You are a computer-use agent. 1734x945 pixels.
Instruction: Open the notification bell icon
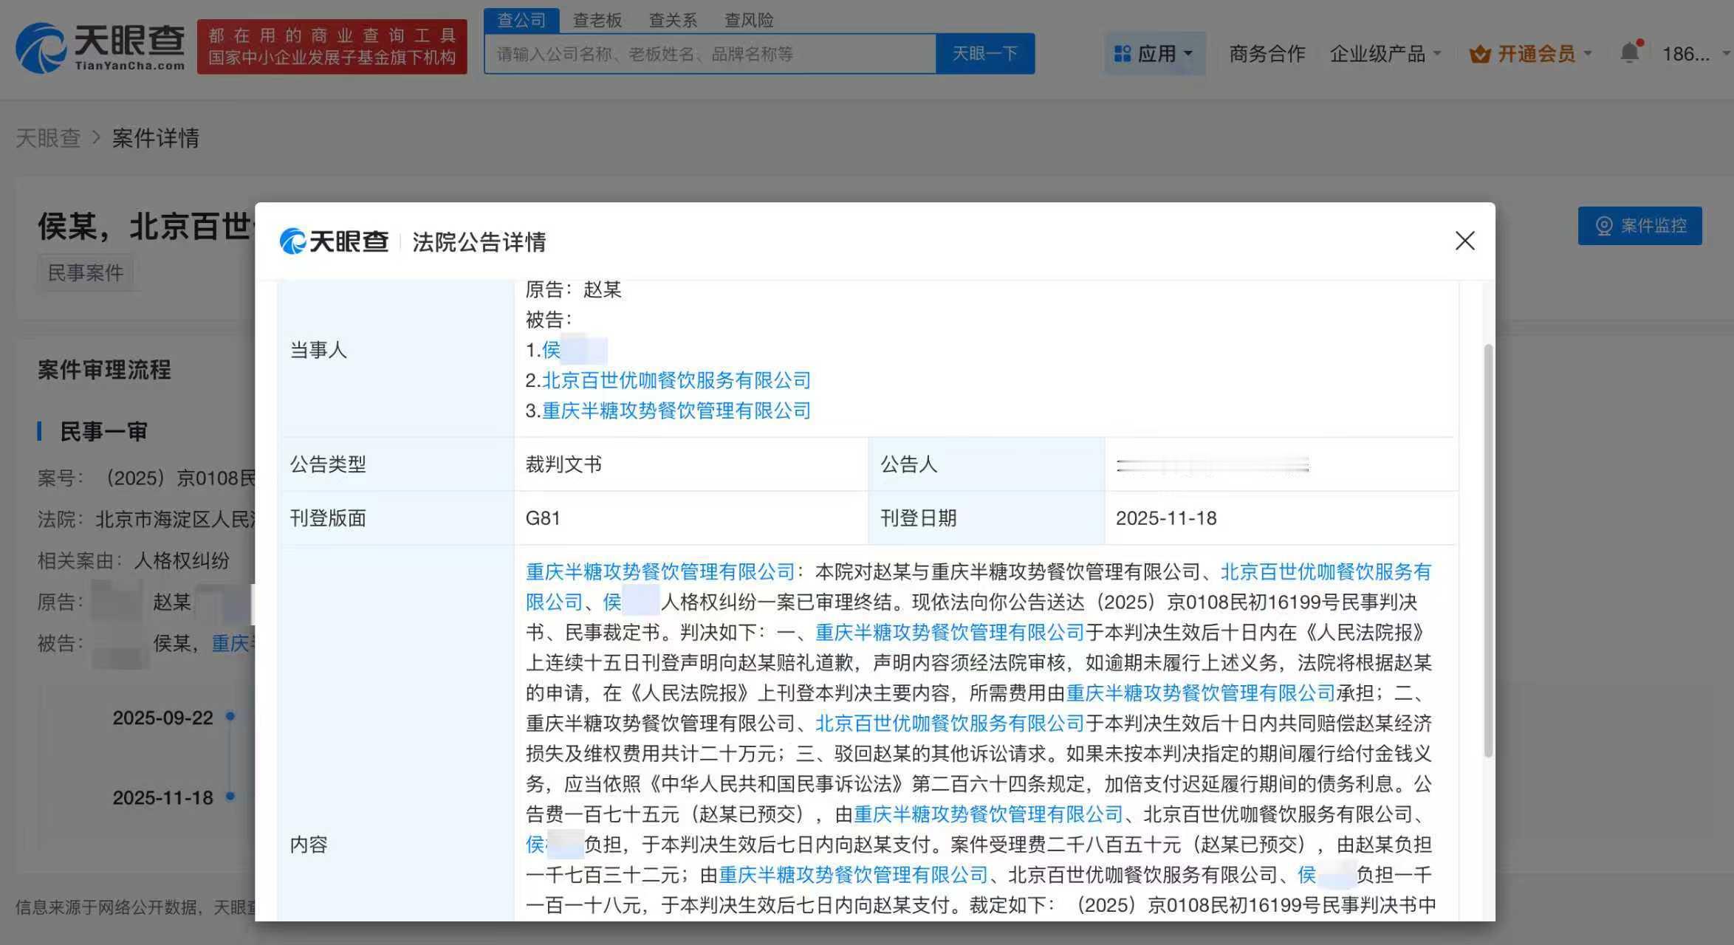pos(1630,50)
